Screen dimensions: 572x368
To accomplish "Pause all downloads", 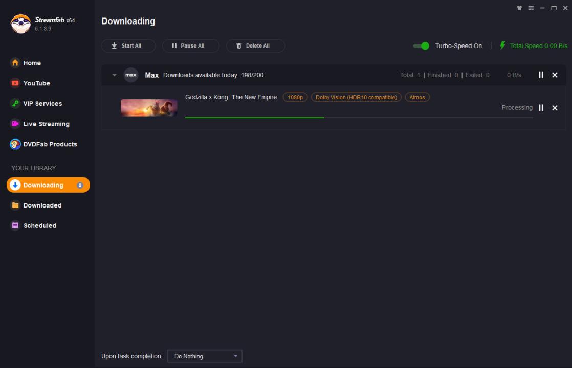I will 190,45.
